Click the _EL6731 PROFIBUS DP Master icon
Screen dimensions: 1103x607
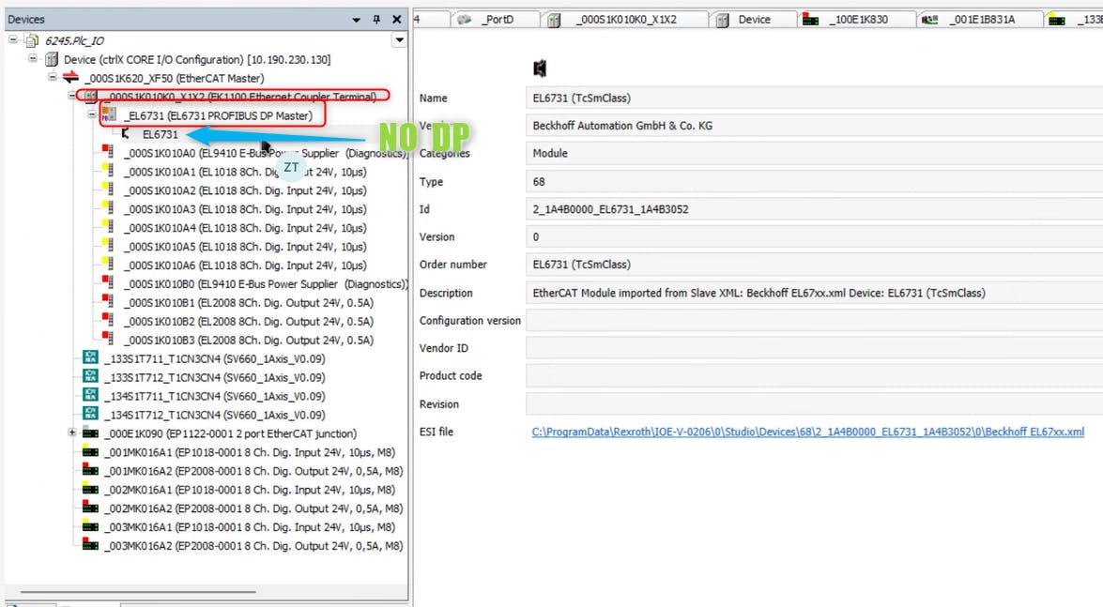(x=110, y=115)
